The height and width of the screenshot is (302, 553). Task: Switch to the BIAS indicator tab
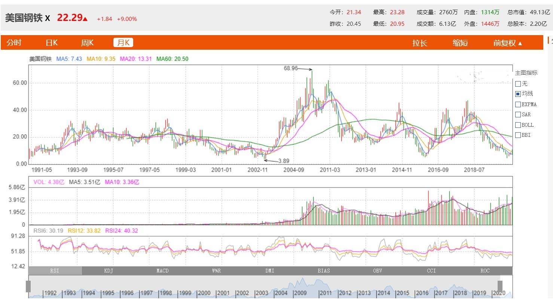tap(324, 271)
